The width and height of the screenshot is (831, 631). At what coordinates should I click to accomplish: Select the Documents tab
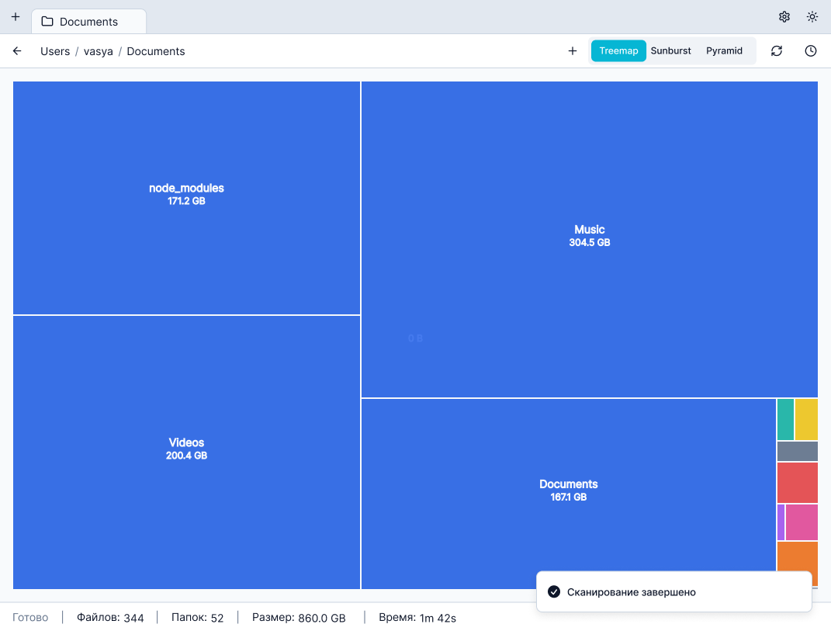(88, 22)
